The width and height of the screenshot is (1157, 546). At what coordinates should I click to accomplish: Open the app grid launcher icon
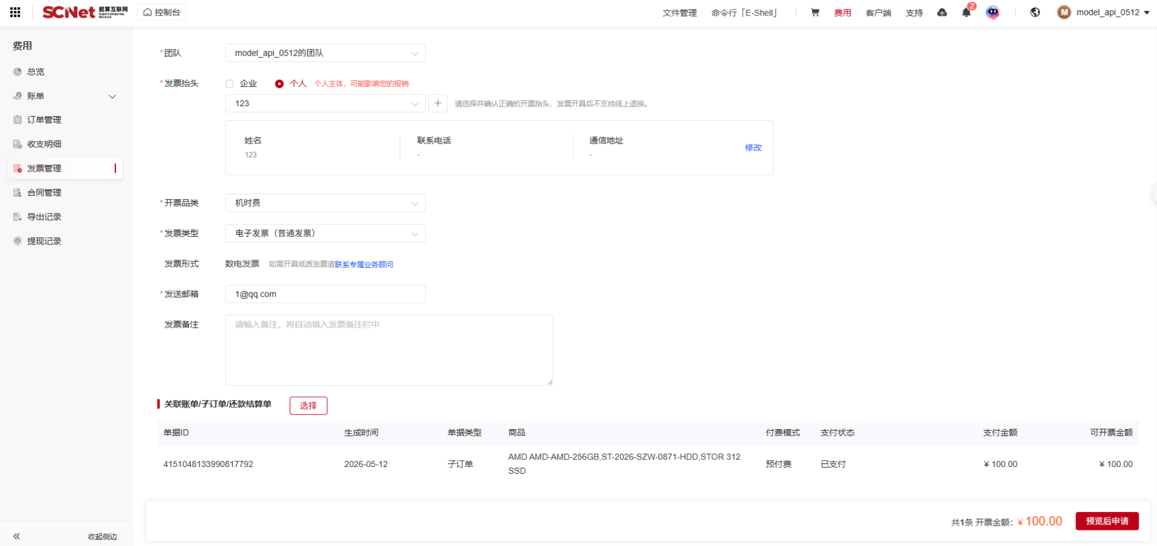(15, 12)
